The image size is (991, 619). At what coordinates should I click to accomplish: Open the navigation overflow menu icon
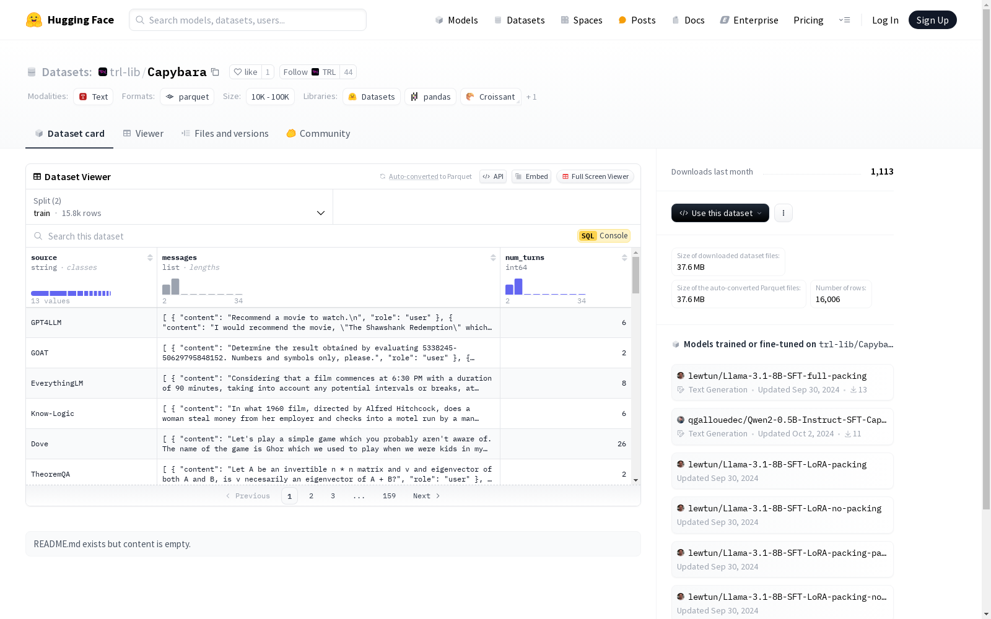click(844, 20)
